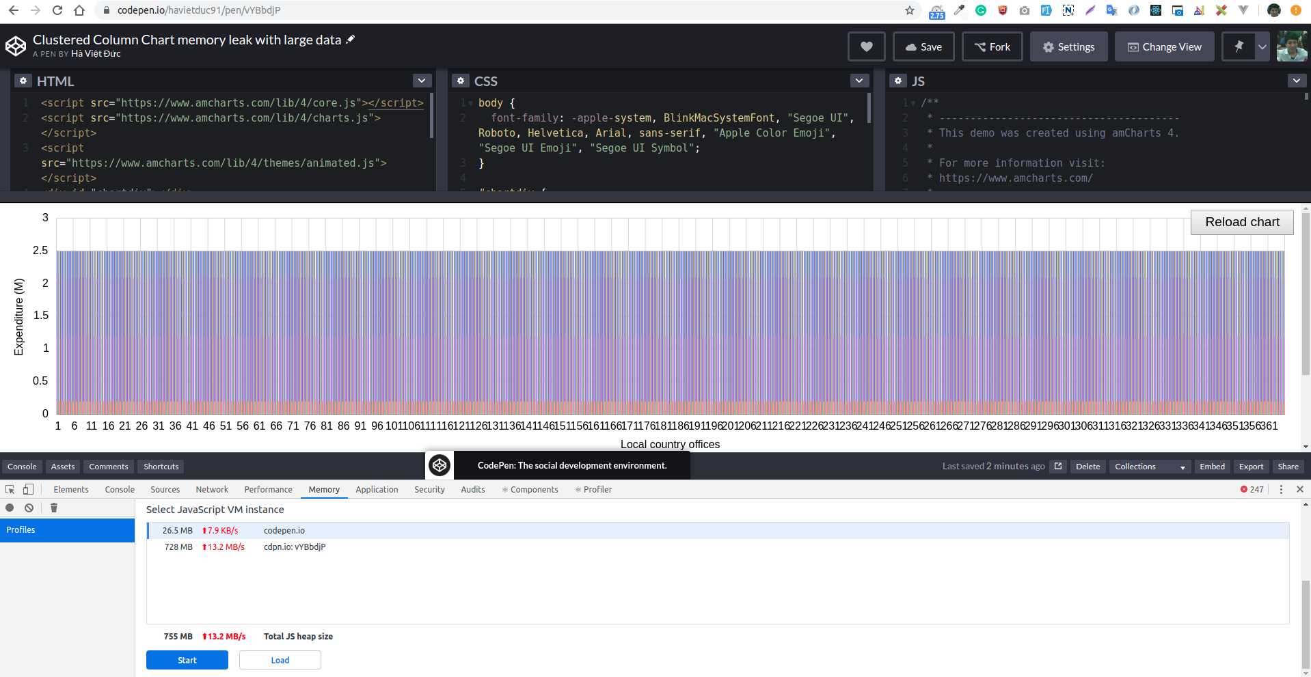The width and height of the screenshot is (1311, 677).
Task: Open the React Developer Tools extension
Action: coord(1156,10)
